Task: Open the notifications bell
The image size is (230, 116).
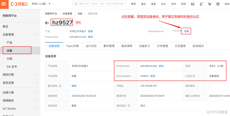Action: 201,4
